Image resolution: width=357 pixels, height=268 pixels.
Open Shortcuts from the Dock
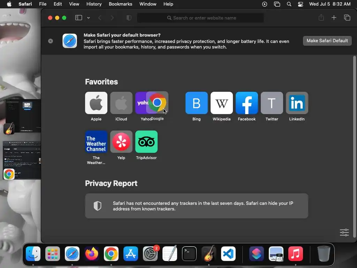[257, 254]
